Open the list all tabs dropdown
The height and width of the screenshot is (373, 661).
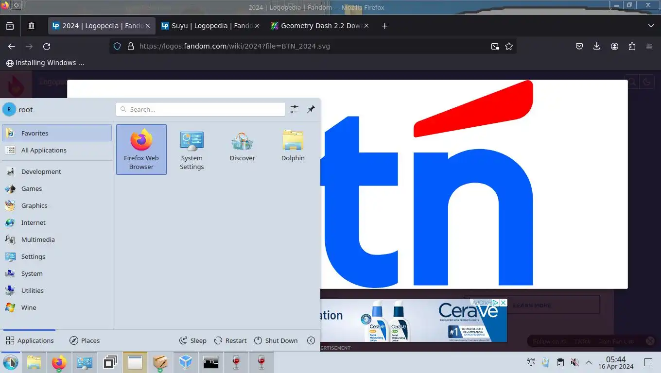[651, 26]
